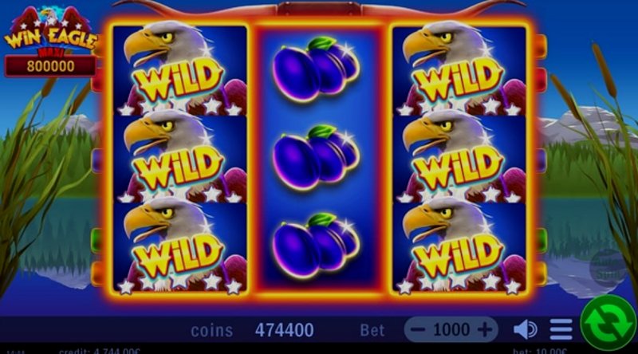
Task: Mute the game sound via speaker icon
Action: (525, 329)
